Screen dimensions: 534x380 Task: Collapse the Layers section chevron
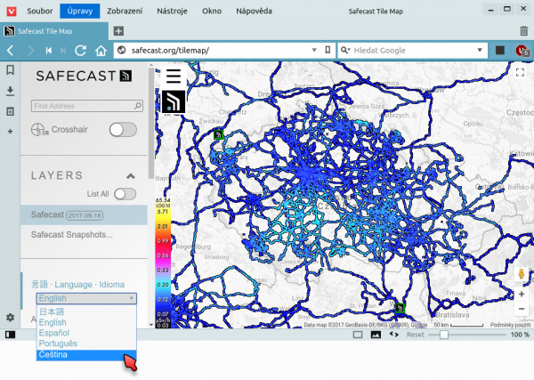click(131, 176)
